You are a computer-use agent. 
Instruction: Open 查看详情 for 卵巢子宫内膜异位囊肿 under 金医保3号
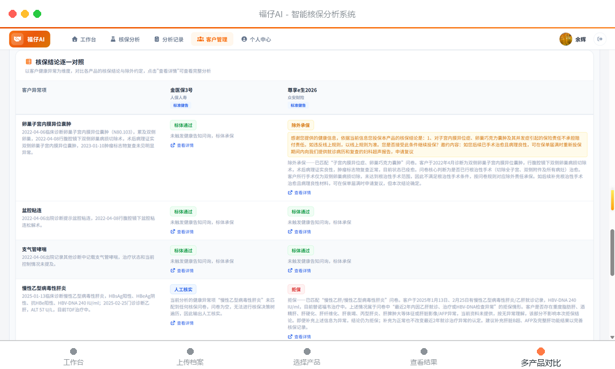click(x=182, y=146)
